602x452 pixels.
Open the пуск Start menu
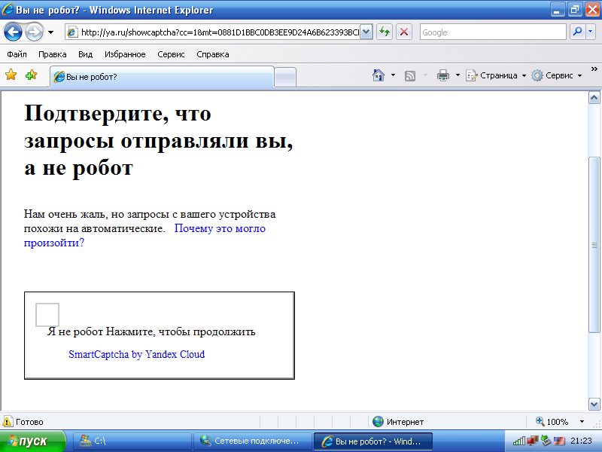(32, 441)
